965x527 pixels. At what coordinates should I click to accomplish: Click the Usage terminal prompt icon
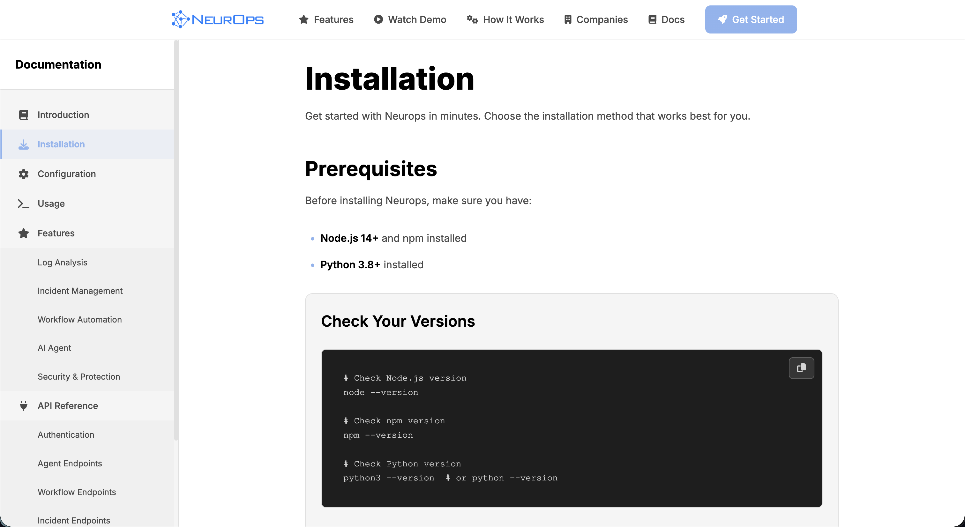pos(23,204)
